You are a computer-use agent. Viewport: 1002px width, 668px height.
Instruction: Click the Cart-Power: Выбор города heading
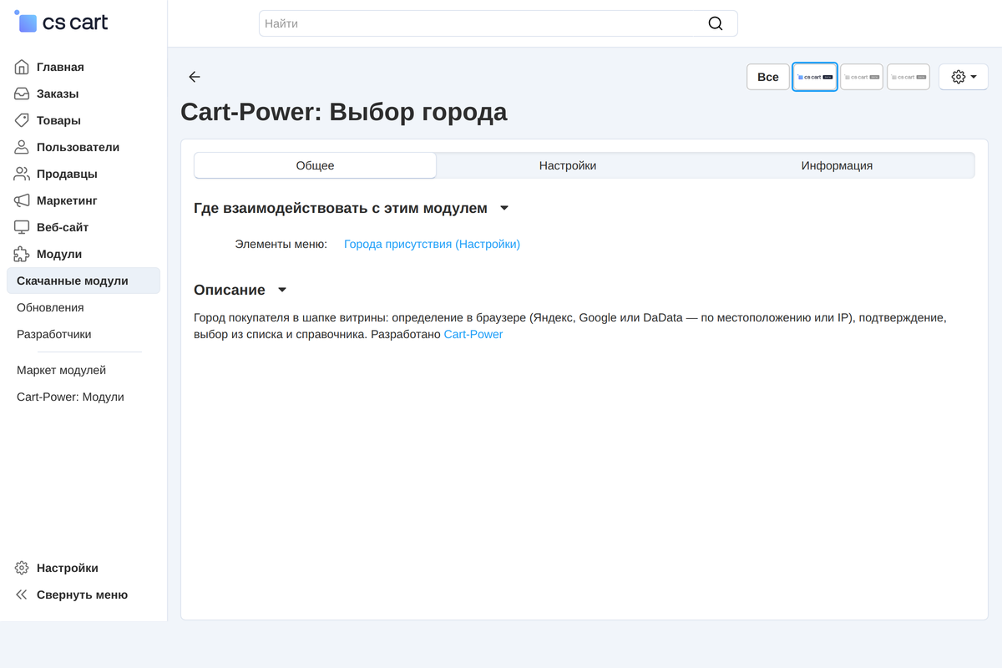point(344,112)
